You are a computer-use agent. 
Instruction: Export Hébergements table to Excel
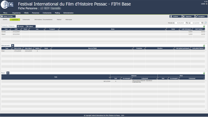[x=204, y=45]
